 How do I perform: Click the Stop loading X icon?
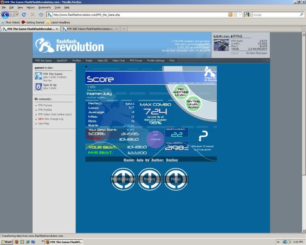point(33,15)
